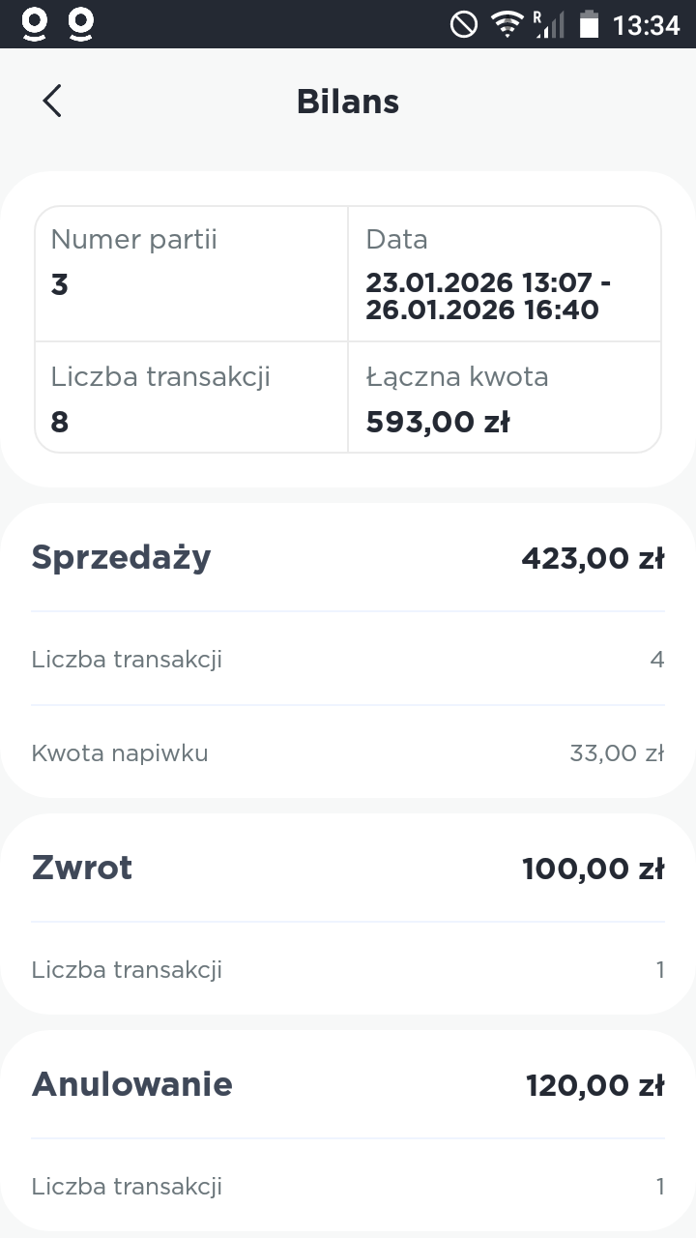The image size is (696, 1238).
Task: Tap the battery icon in status bar
Action: pos(589,24)
